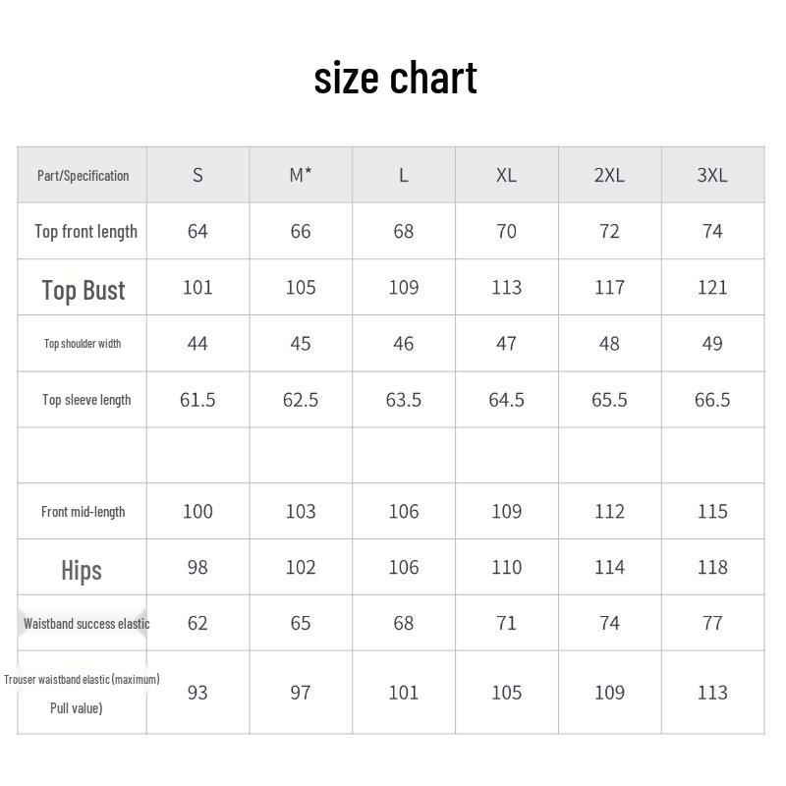Select the 'Hips' row label
Viewport: 786px width, 786px height.
(82, 570)
